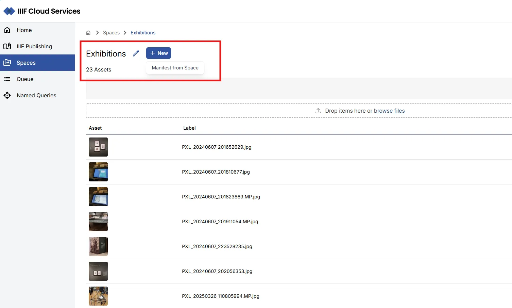The width and height of the screenshot is (512, 308).
Task: Open thumbnail for PXL_20240607_201823869.MP.jpg
Action: pyautogui.click(x=98, y=197)
